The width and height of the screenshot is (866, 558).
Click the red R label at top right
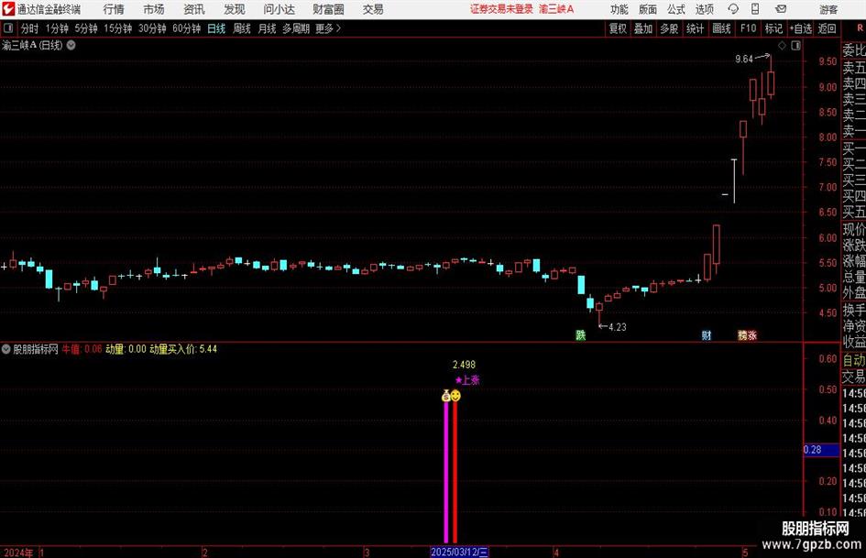(860, 28)
